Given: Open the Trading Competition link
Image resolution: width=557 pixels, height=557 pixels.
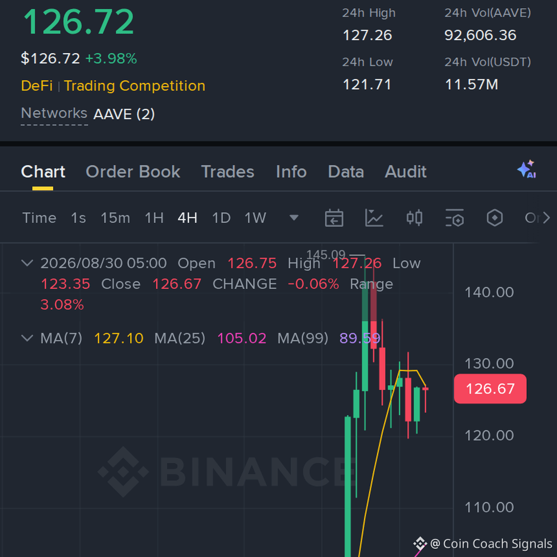Looking at the screenshot, I should tap(135, 86).
